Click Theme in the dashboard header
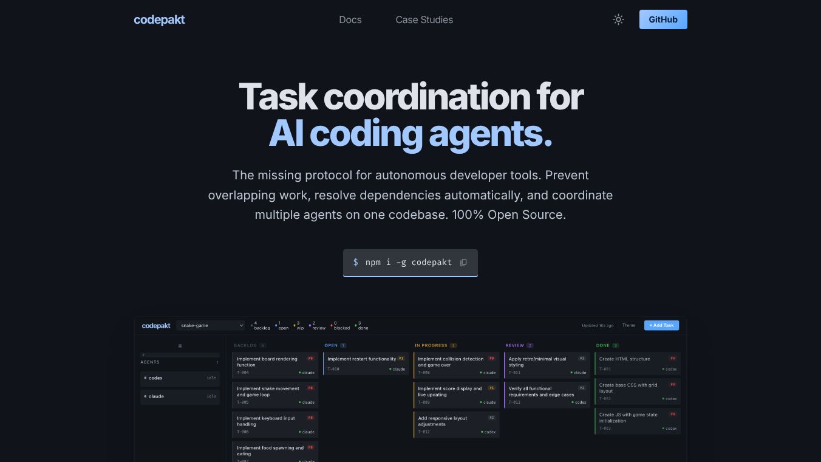This screenshot has width=821, height=462. [629, 325]
